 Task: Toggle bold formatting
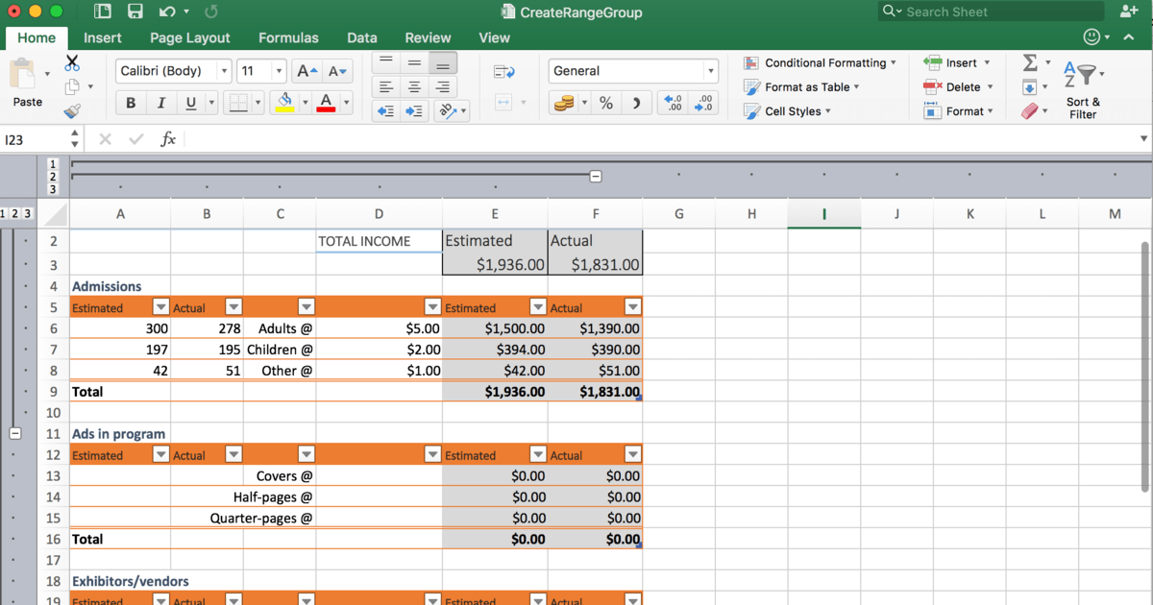point(131,102)
